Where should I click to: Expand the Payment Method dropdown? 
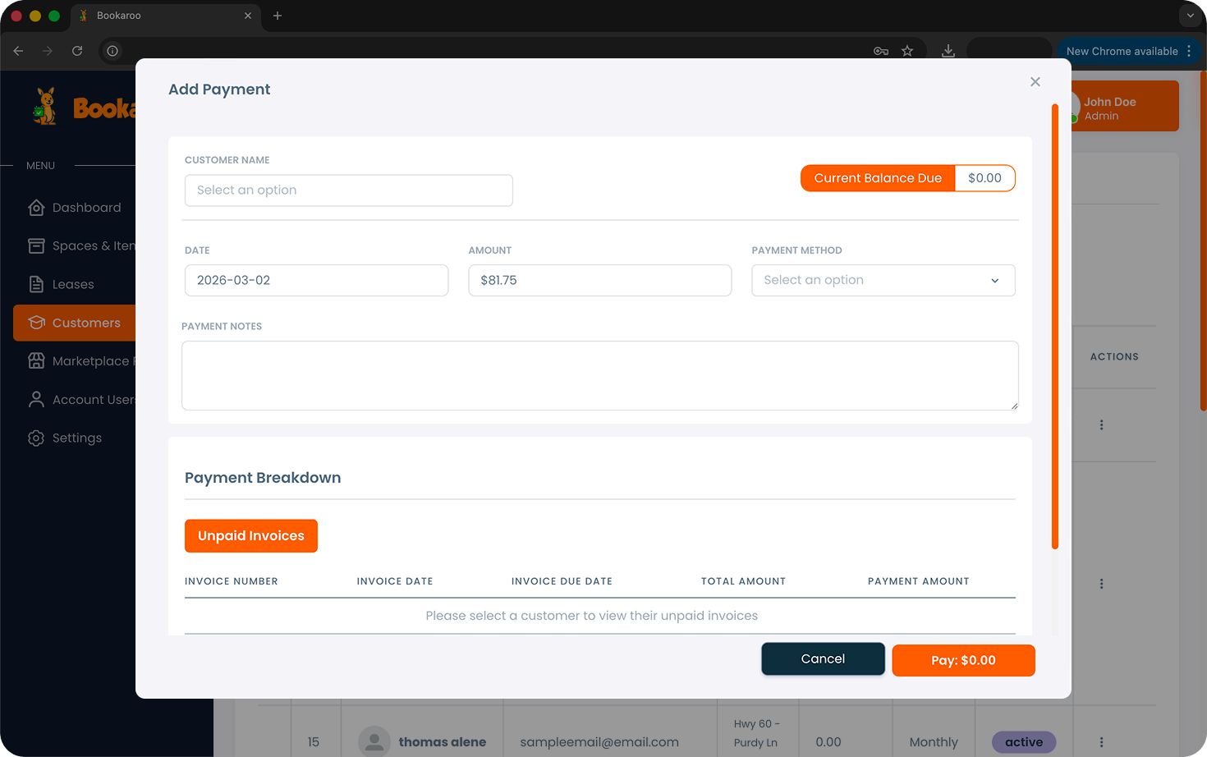[x=883, y=280]
